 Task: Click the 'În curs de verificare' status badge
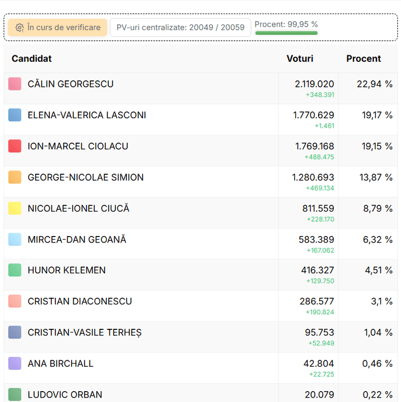(x=57, y=28)
